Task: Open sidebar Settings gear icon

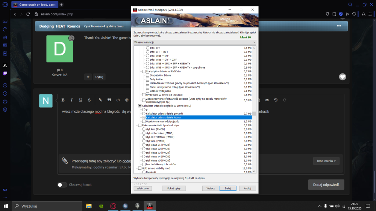Action: tap(5, 110)
